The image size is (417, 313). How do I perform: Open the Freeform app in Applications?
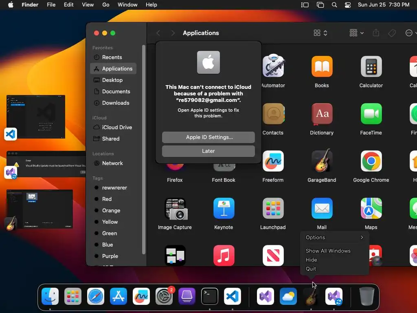pyautogui.click(x=273, y=161)
